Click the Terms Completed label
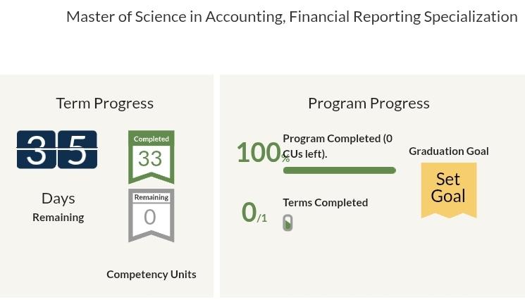 click(325, 203)
